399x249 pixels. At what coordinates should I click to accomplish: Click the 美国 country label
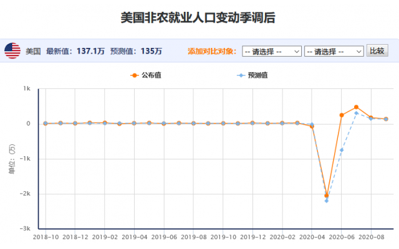click(x=33, y=51)
